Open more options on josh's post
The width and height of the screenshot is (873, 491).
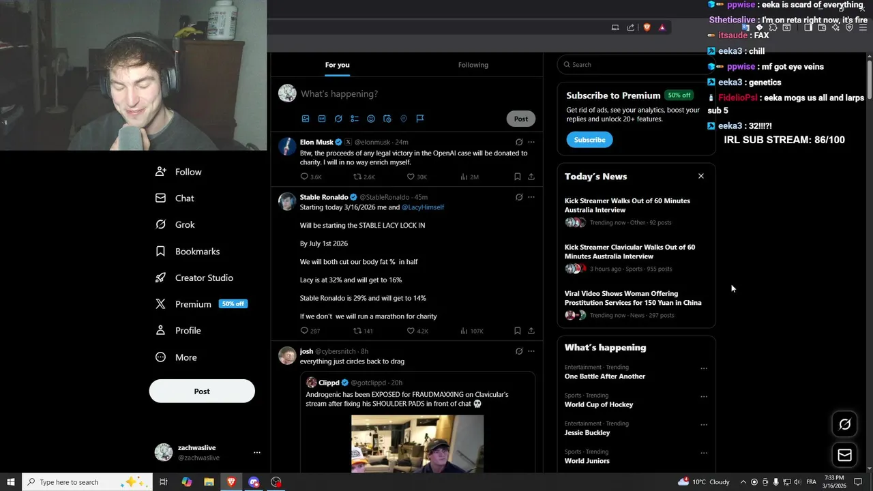point(531,351)
